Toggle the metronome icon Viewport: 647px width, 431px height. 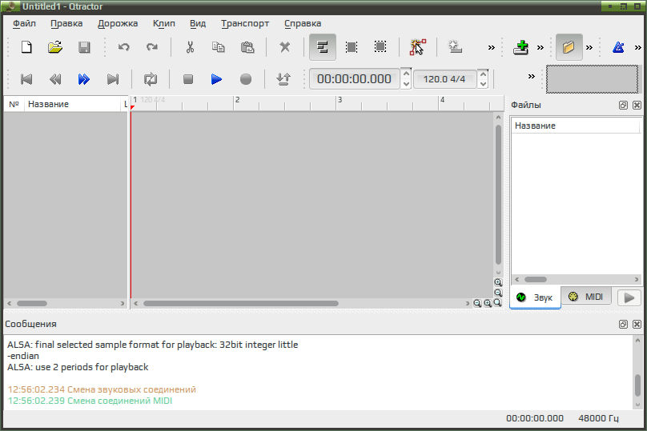coord(618,47)
